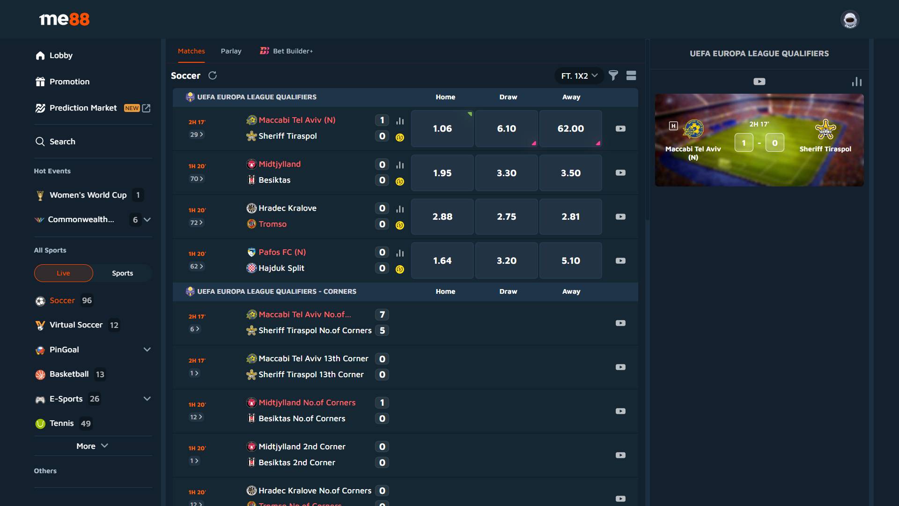
Task: Open stats for Hradec Kralove vs Tromso
Action: [x=400, y=209]
